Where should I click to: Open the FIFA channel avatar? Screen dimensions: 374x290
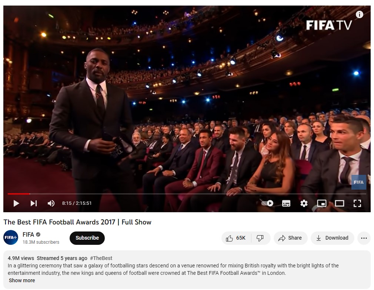(11, 237)
